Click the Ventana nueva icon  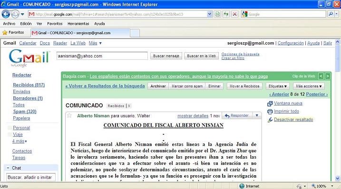click(x=270, y=104)
